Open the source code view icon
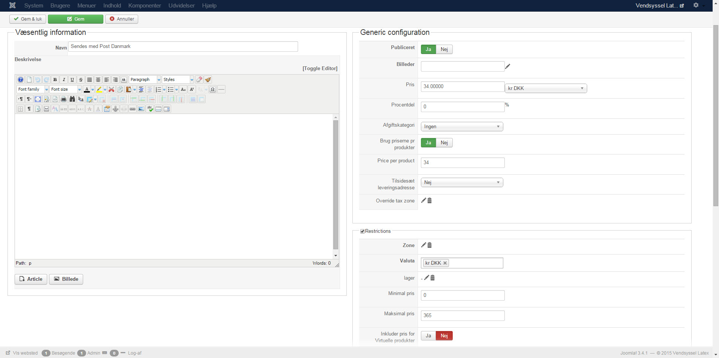The image size is (719, 358). tap(55, 99)
